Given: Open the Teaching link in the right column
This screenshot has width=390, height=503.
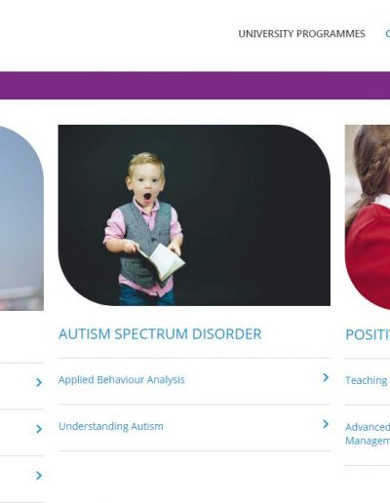Looking at the screenshot, I should point(367,380).
